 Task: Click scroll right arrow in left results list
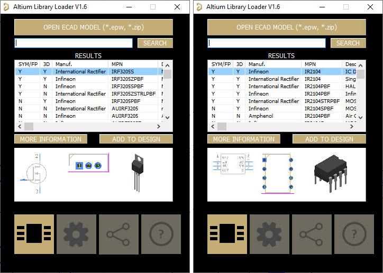(159, 126)
